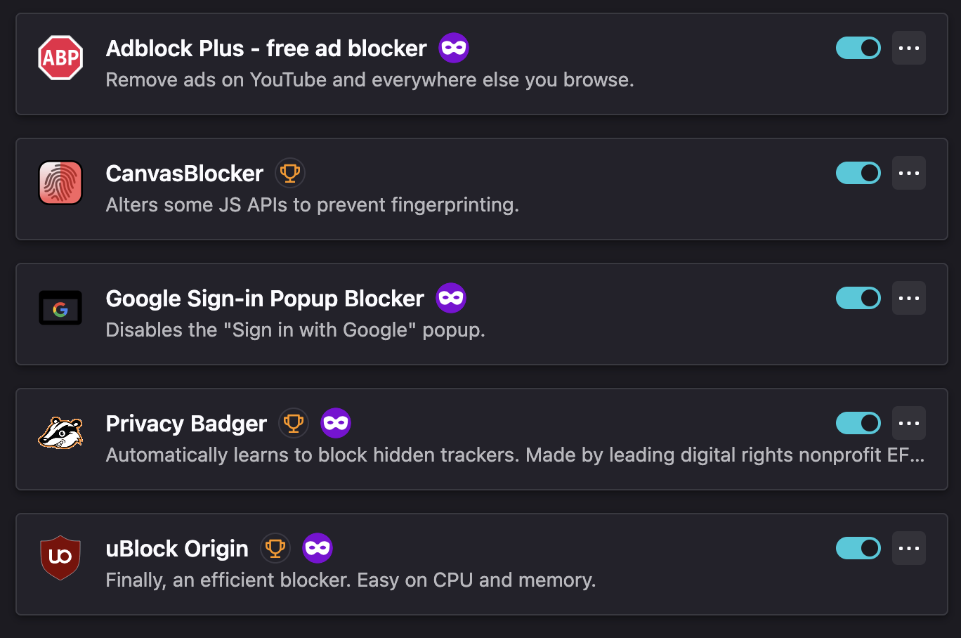Click the uBlock Origin shield icon

click(60, 557)
